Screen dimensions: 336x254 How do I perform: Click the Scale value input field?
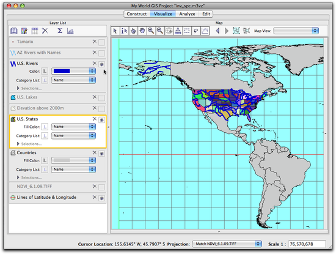pos(307,244)
